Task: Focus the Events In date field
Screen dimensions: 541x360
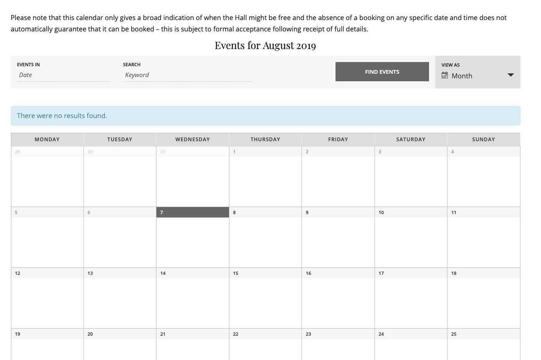Action: coord(64,75)
